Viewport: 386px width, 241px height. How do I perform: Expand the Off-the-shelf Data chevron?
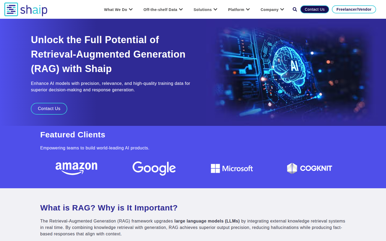click(x=181, y=9)
